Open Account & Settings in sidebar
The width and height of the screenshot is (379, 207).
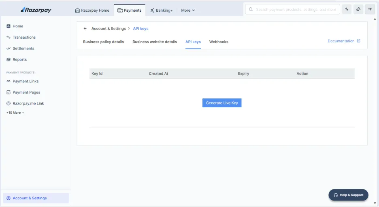pyautogui.click(x=36, y=198)
